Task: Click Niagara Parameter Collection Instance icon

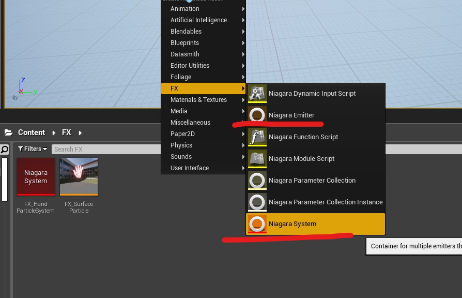Action: click(x=257, y=202)
